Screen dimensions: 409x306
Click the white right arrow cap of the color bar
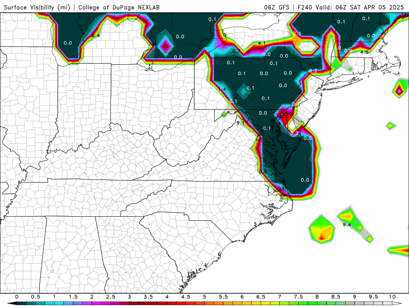click(x=398, y=303)
